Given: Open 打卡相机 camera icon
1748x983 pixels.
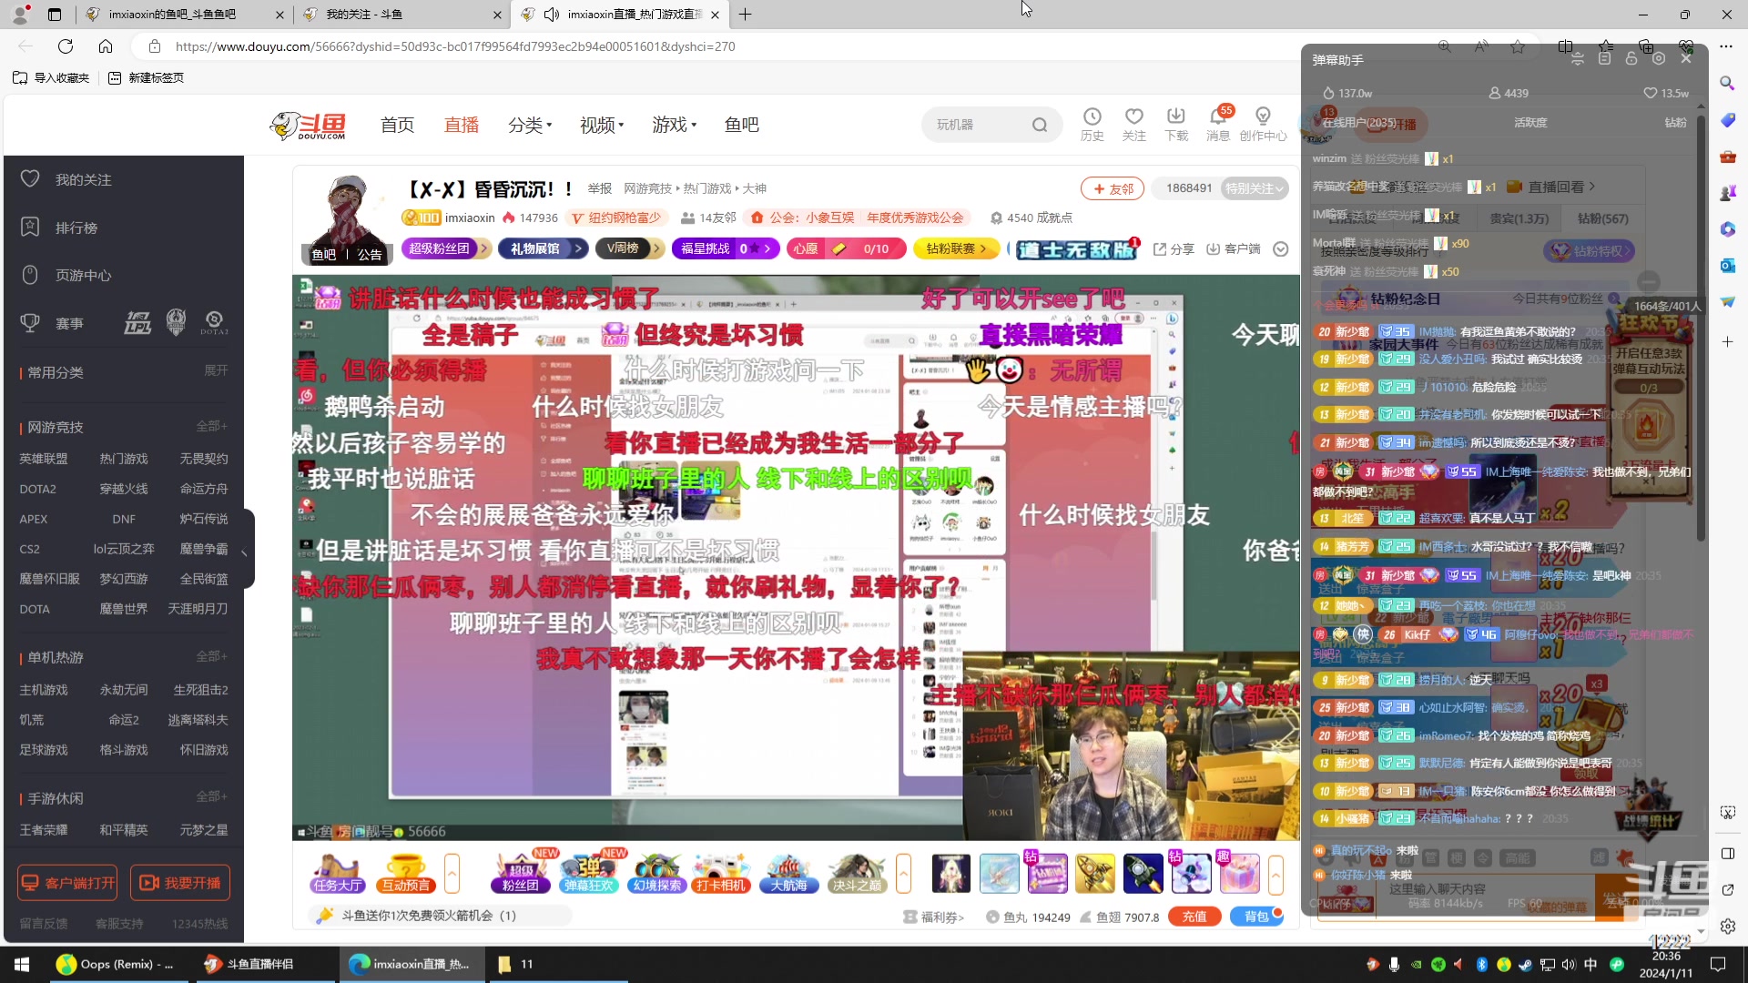Looking at the screenshot, I should tap(721, 873).
